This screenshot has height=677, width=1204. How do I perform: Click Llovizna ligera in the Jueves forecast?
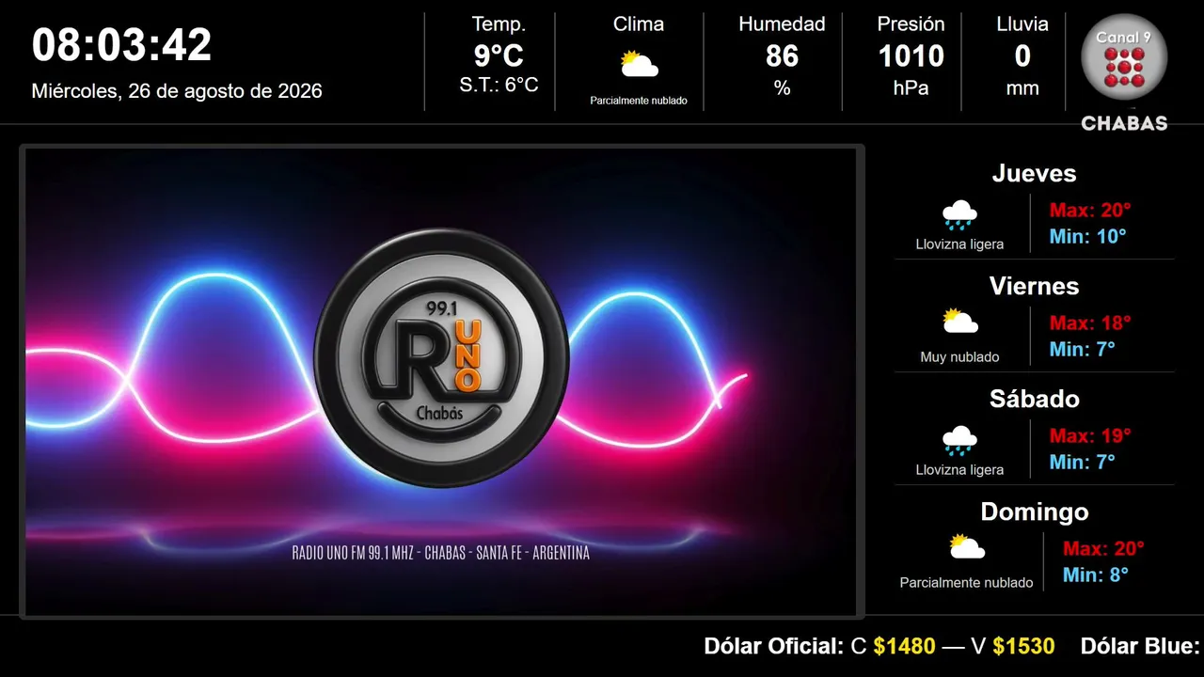[x=959, y=244]
